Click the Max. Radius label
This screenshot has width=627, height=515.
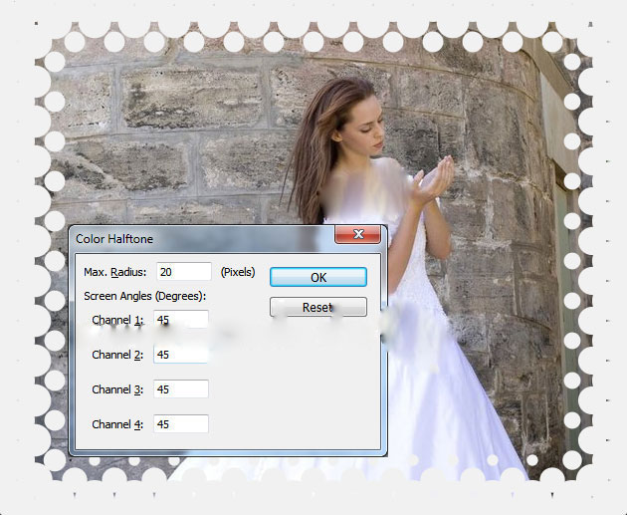115,272
